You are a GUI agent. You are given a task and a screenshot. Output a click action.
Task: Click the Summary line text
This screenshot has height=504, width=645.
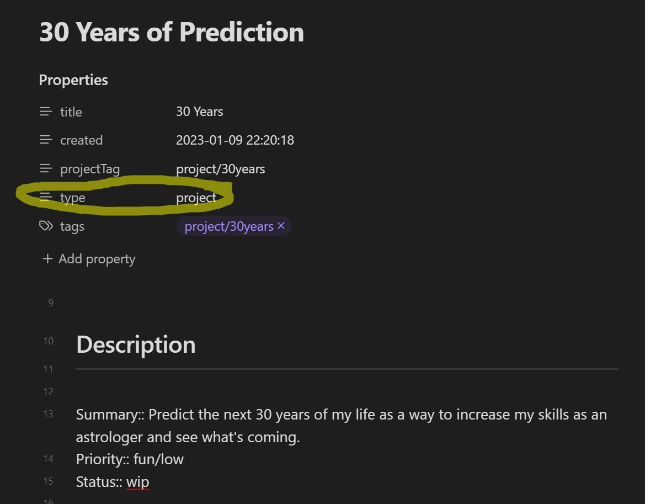coord(341,415)
